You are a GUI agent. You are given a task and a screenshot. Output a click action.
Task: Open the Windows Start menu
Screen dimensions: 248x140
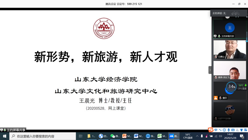click(x=5, y=136)
